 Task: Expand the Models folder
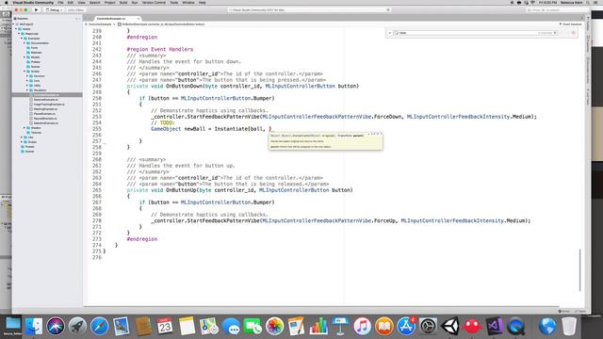click(24, 57)
